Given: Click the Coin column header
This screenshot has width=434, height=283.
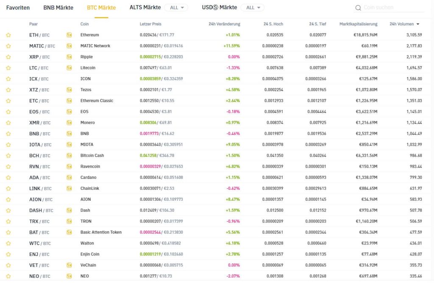Looking at the screenshot, I should point(84,24).
